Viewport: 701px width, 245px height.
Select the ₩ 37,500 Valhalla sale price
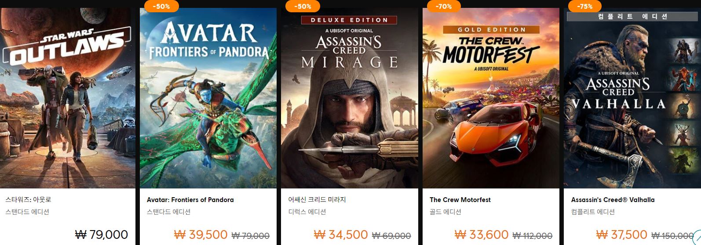tap(622, 235)
